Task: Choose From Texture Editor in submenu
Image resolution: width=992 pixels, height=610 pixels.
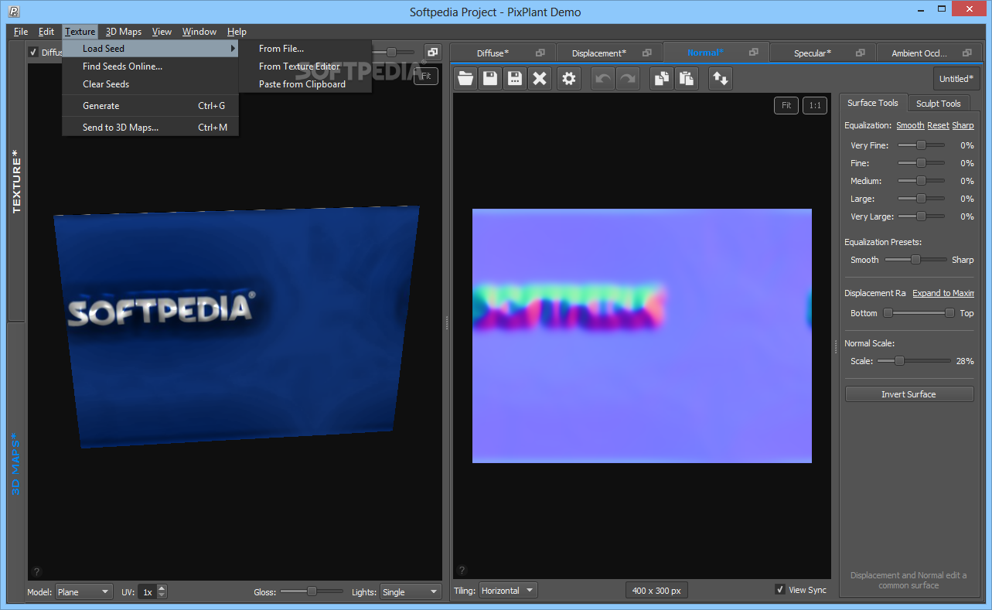Action: point(305,66)
